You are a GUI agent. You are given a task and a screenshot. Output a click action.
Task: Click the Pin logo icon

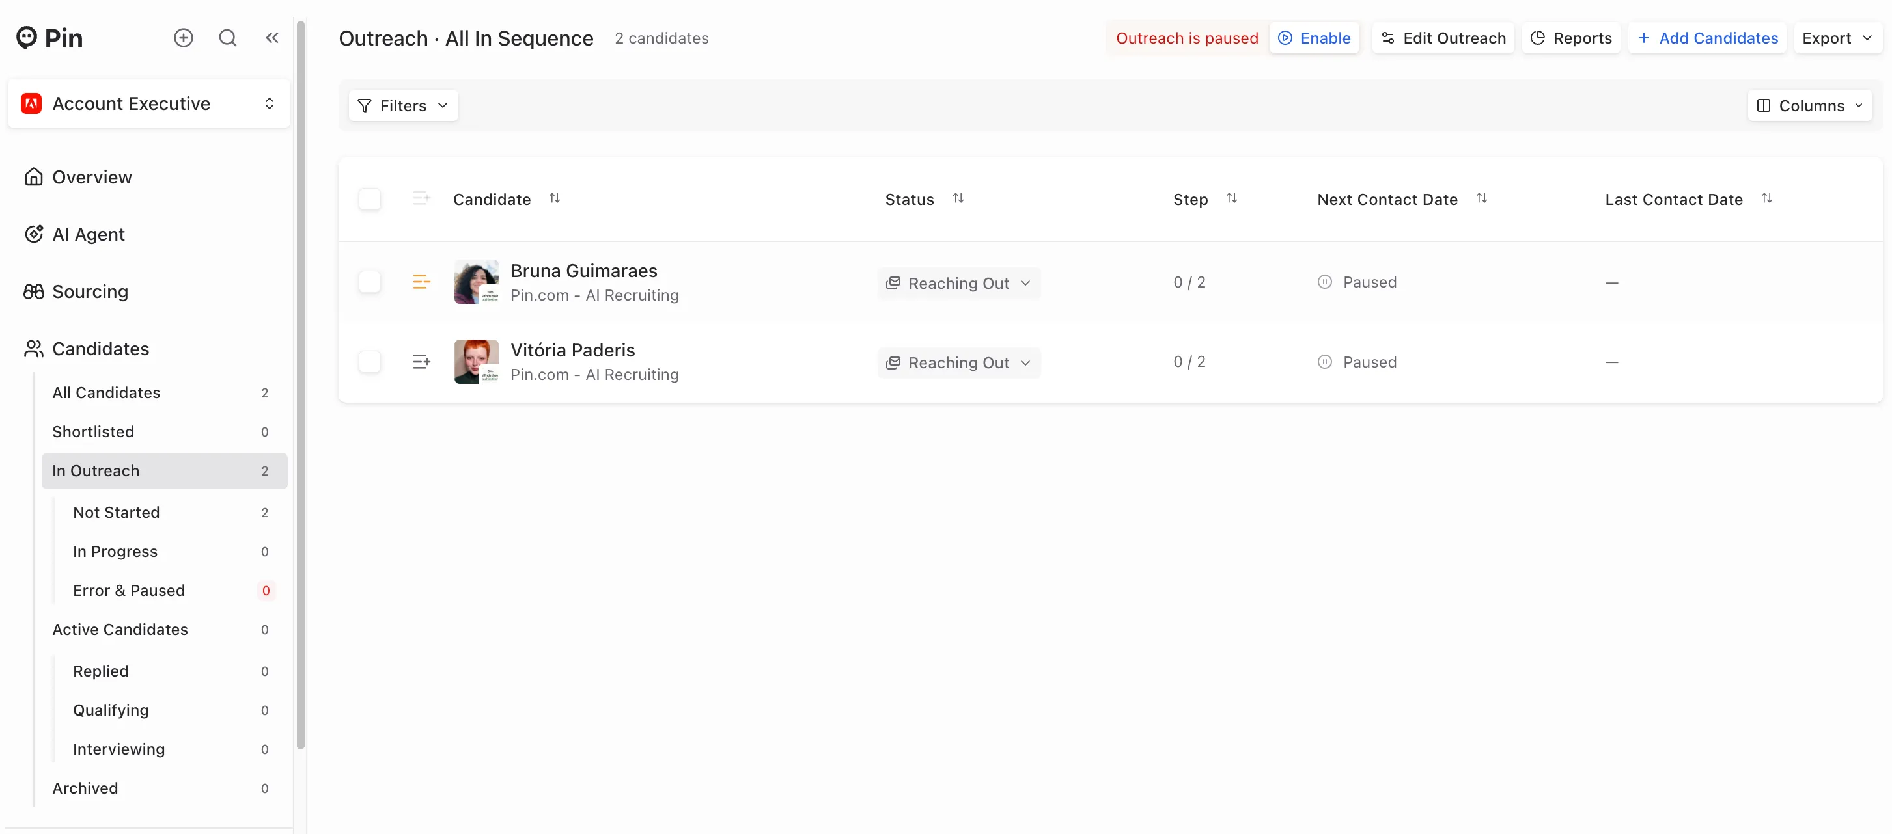tap(27, 38)
